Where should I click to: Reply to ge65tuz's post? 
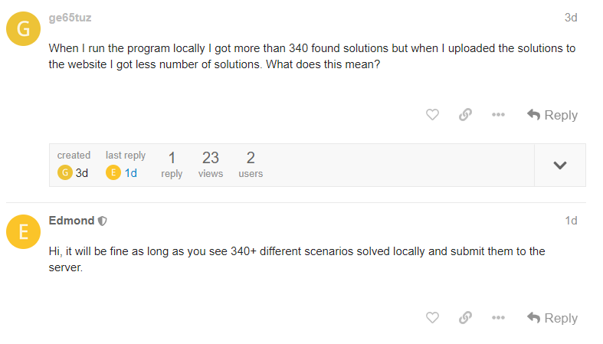click(552, 115)
